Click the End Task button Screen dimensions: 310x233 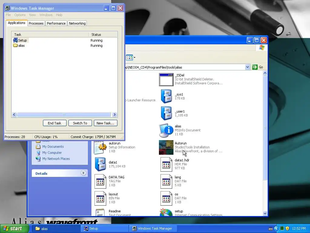coord(54,123)
